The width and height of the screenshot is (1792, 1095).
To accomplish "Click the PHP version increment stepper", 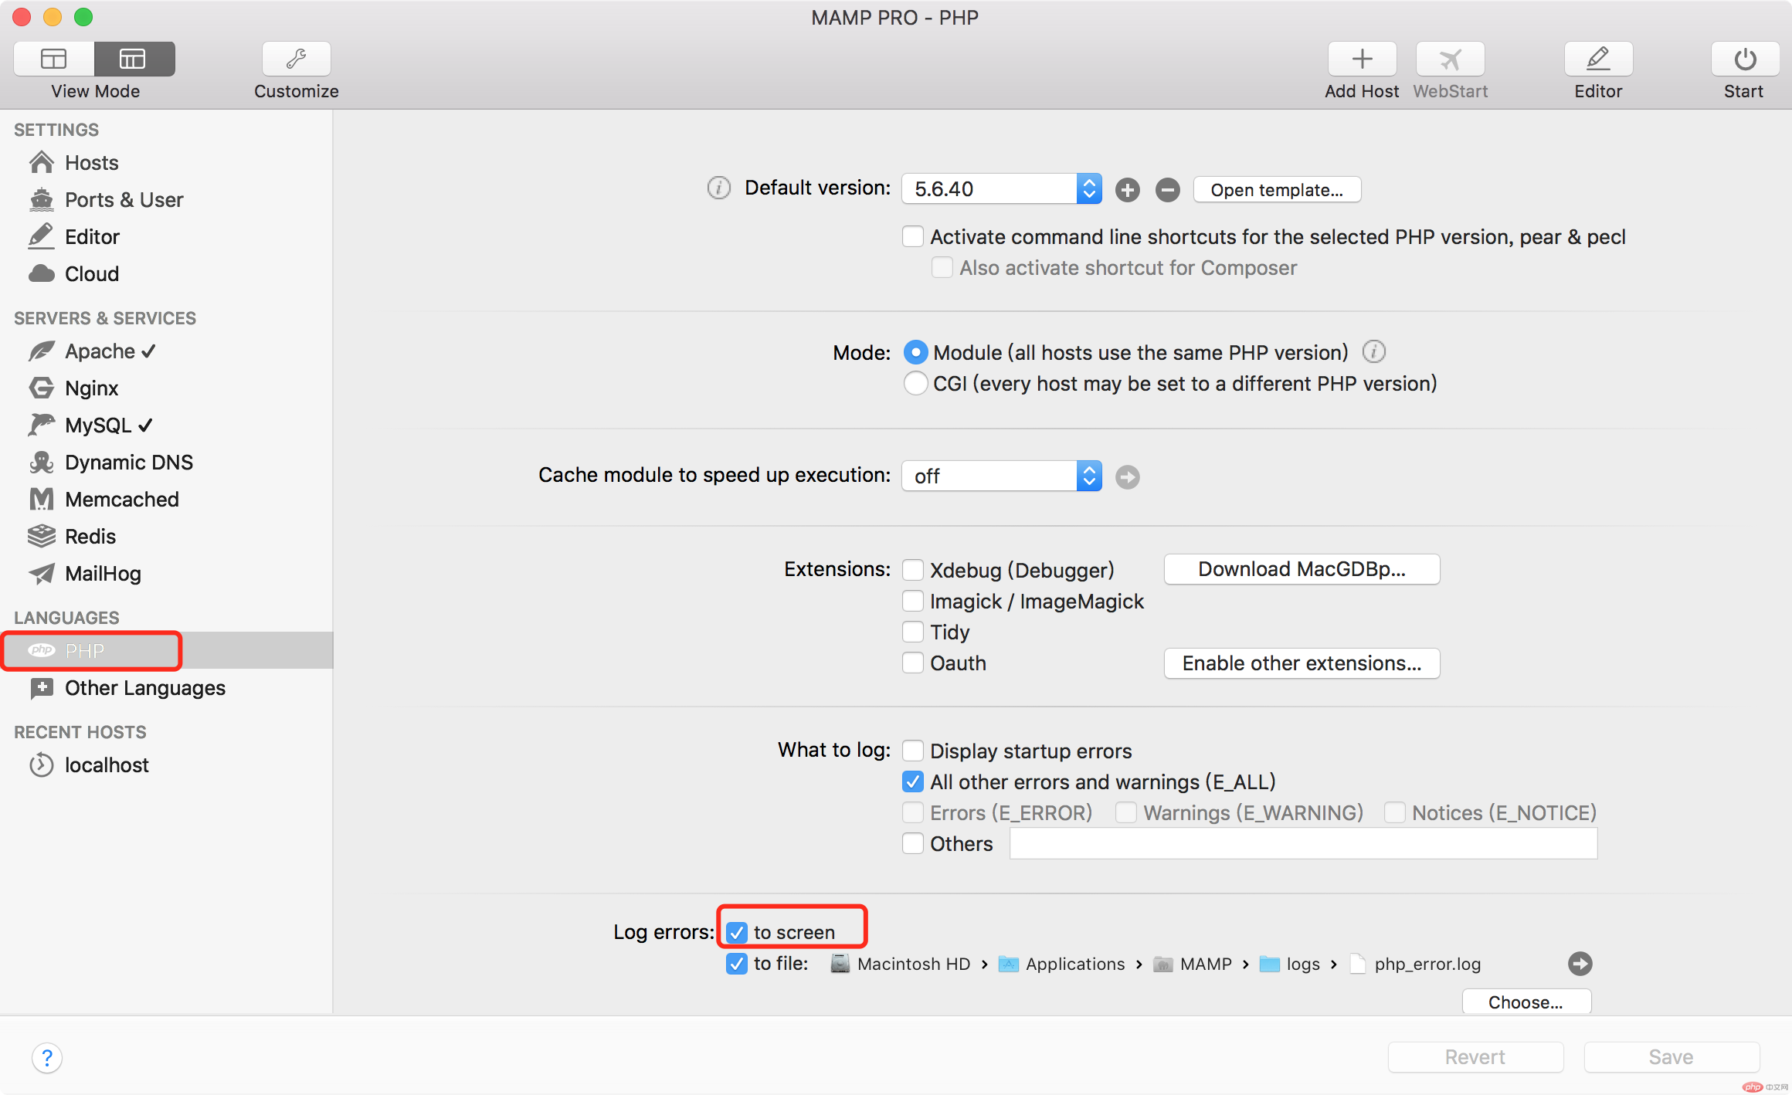I will [x=1126, y=189].
